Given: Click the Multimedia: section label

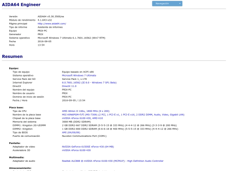Looking at the screenshot, I should 16,157.
